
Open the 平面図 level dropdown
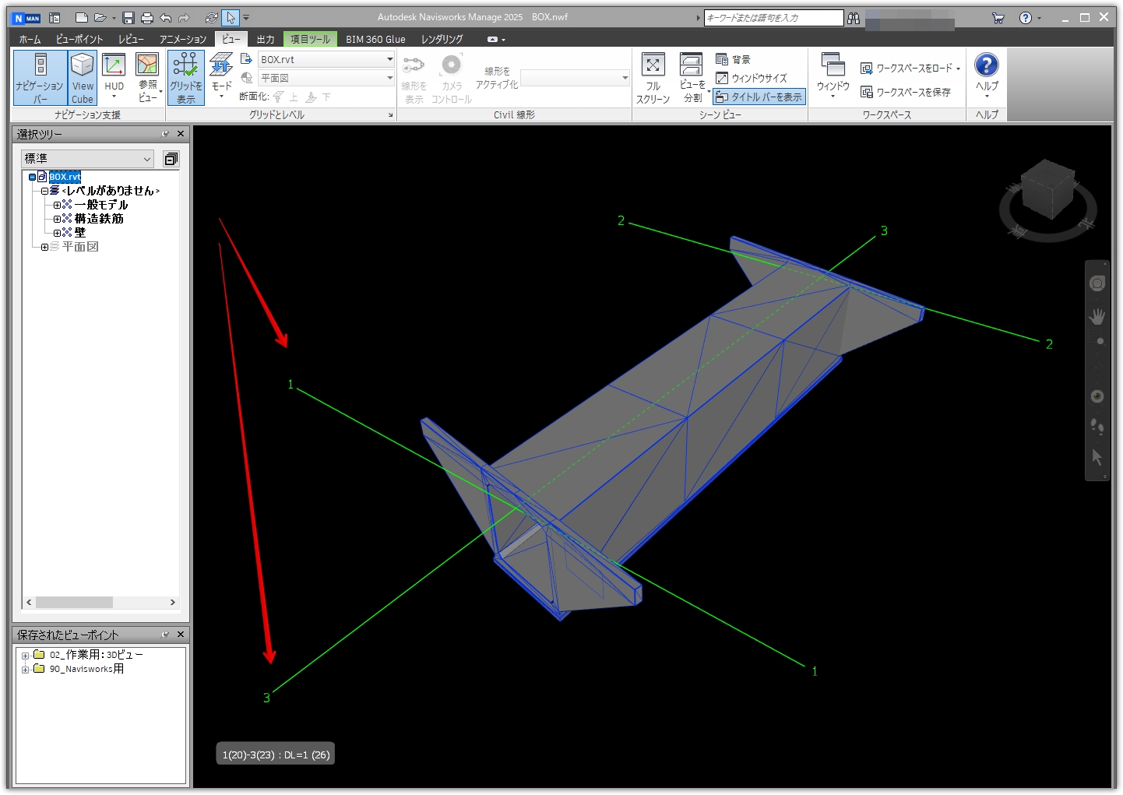click(389, 78)
